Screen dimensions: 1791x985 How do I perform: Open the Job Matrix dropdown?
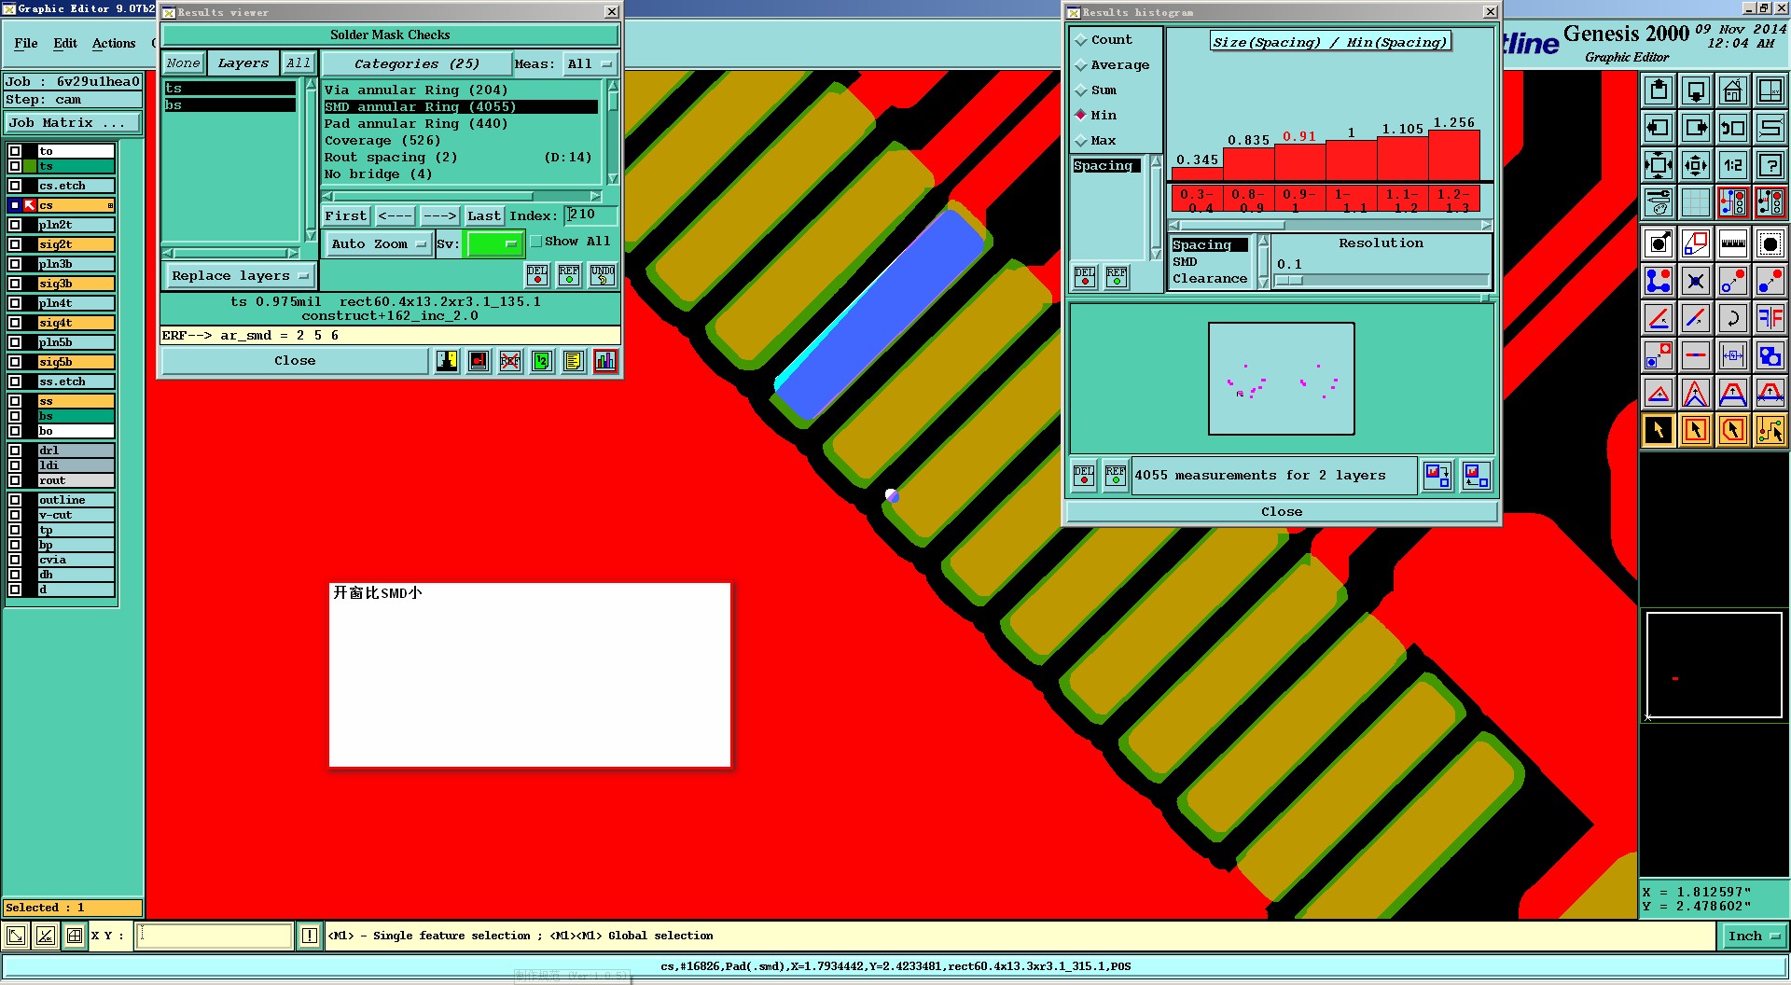click(73, 123)
